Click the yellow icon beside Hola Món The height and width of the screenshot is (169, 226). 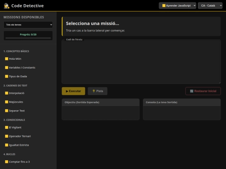tap(6, 59)
